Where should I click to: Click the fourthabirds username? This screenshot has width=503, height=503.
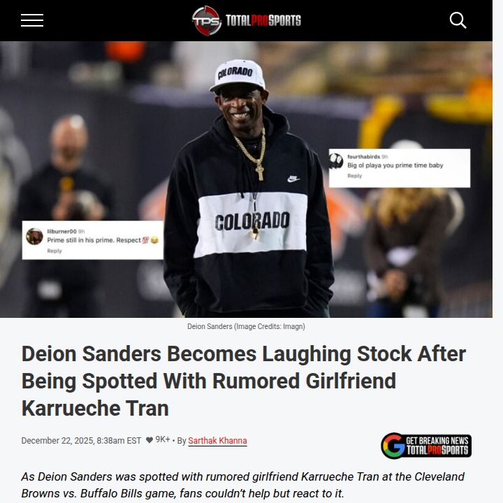363,156
